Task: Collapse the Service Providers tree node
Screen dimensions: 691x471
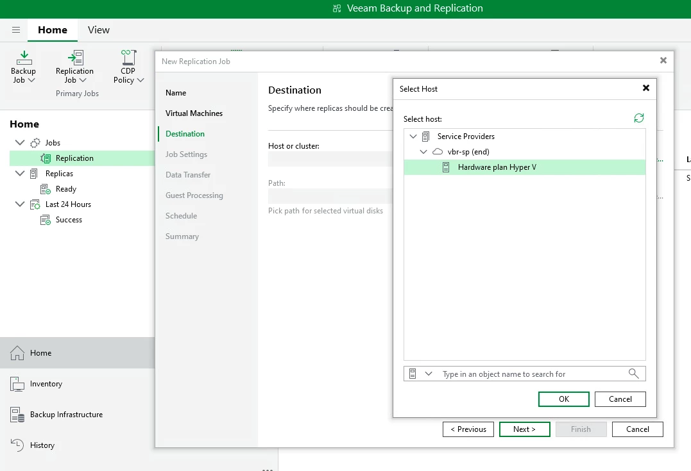Action: (x=413, y=136)
